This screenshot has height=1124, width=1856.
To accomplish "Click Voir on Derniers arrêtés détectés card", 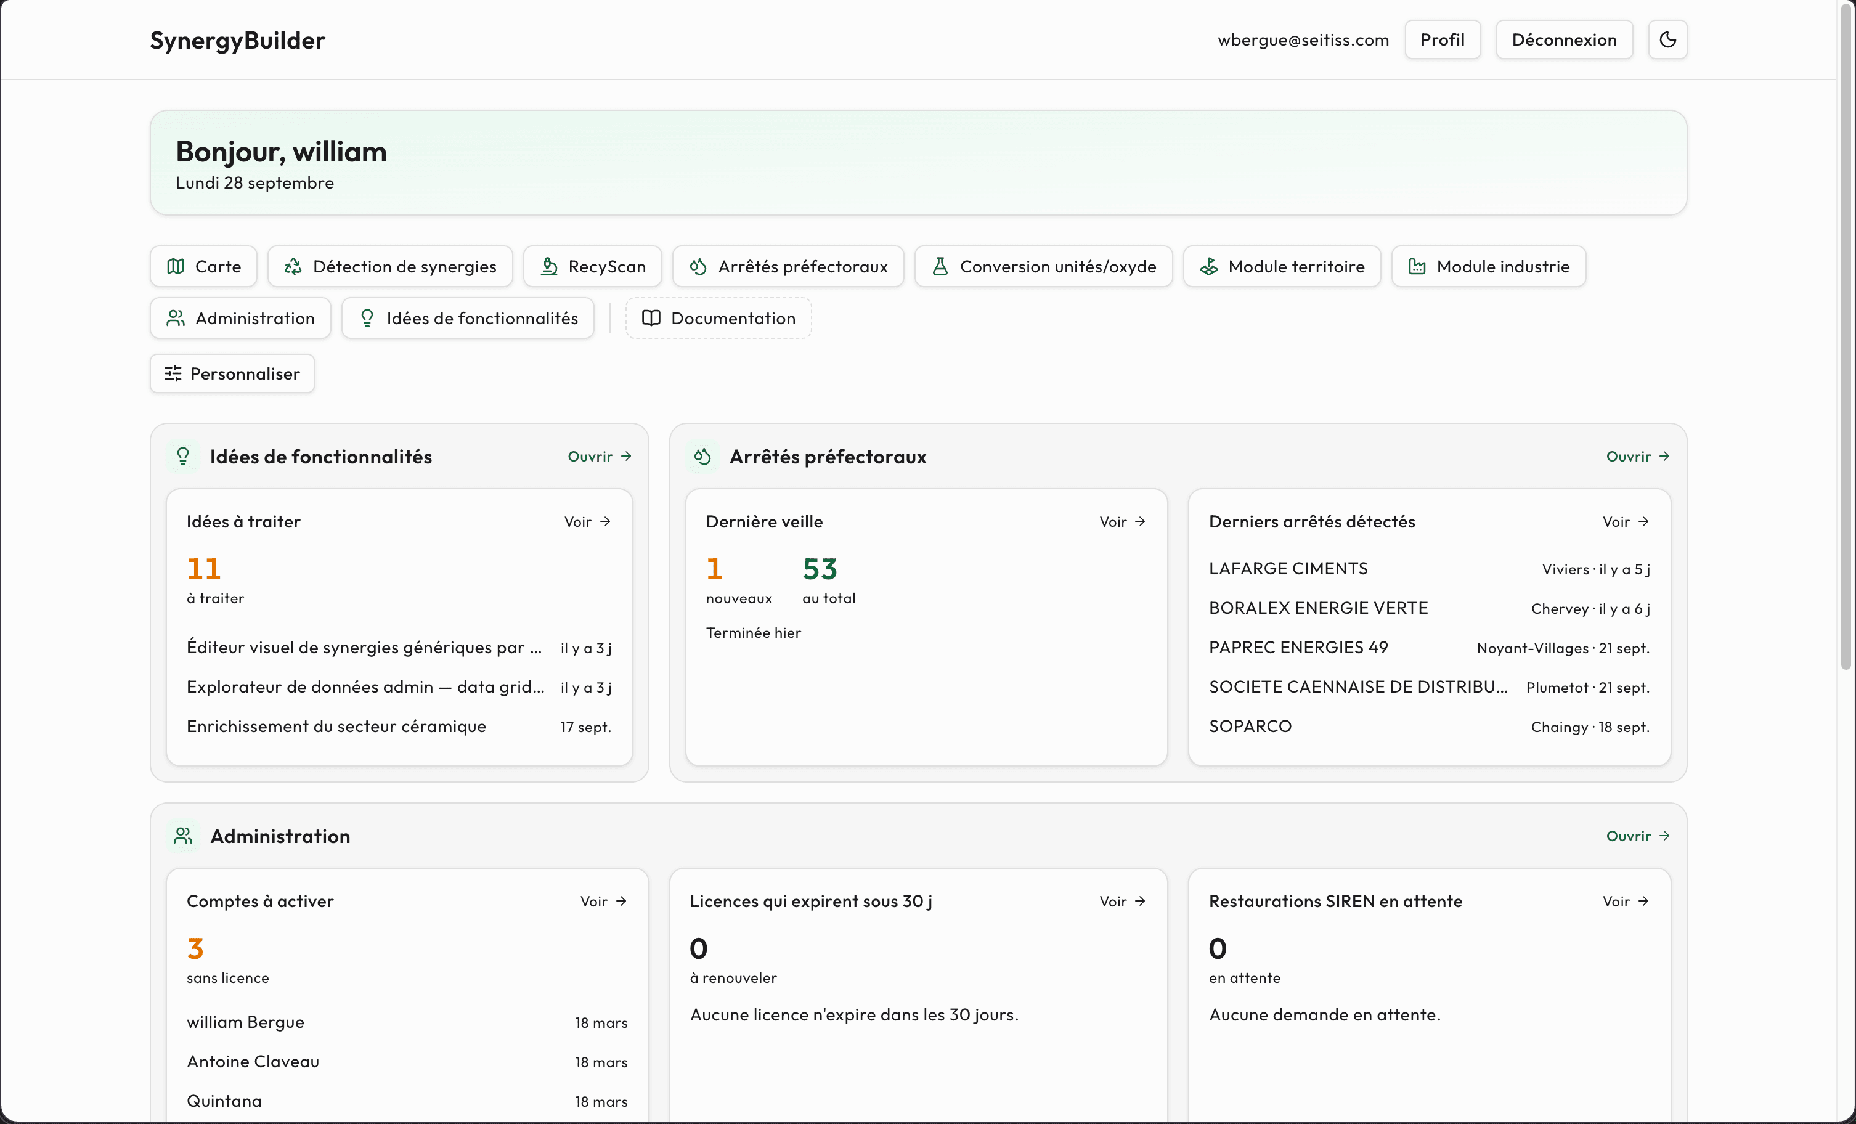I will click(x=1626, y=522).
